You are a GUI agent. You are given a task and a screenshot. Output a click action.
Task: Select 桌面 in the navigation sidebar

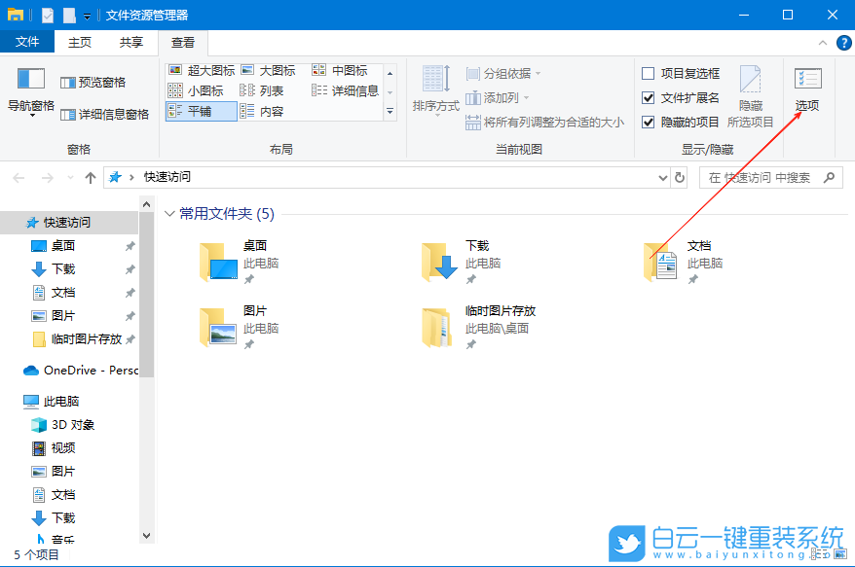coord(61,245)
